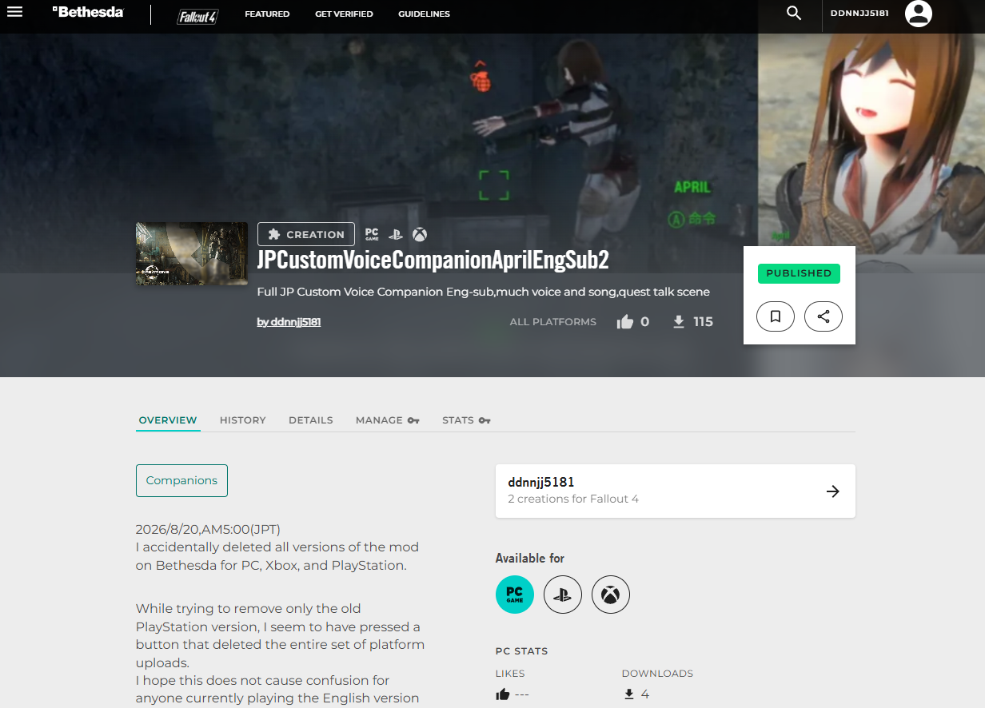Screen dimensions: 985x708
Task: Switch to the Details tab
Action: (311, 420)
